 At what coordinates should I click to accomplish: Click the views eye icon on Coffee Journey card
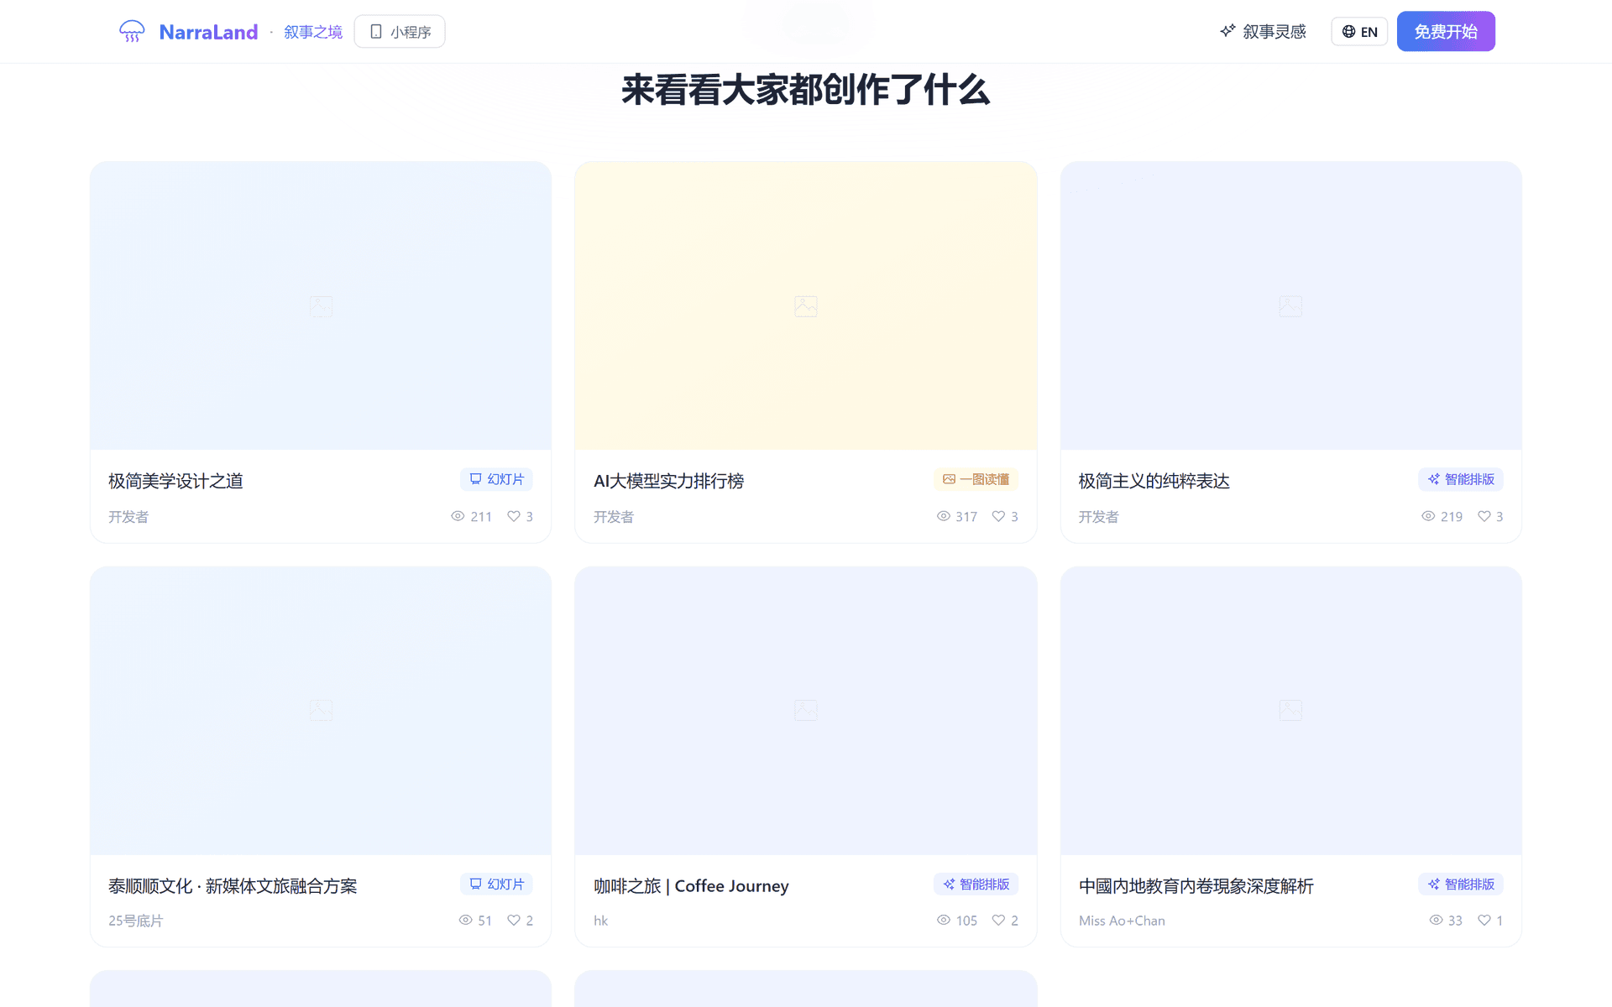(x=944, y=921)
